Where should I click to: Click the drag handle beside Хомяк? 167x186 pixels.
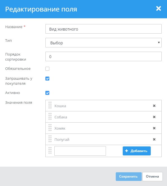click(x=50, y=128)
